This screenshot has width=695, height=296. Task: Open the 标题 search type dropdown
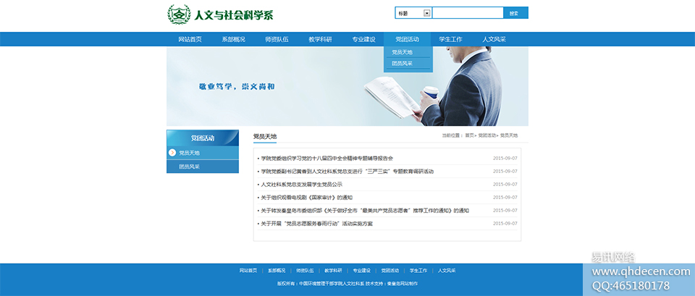point(413,13)
